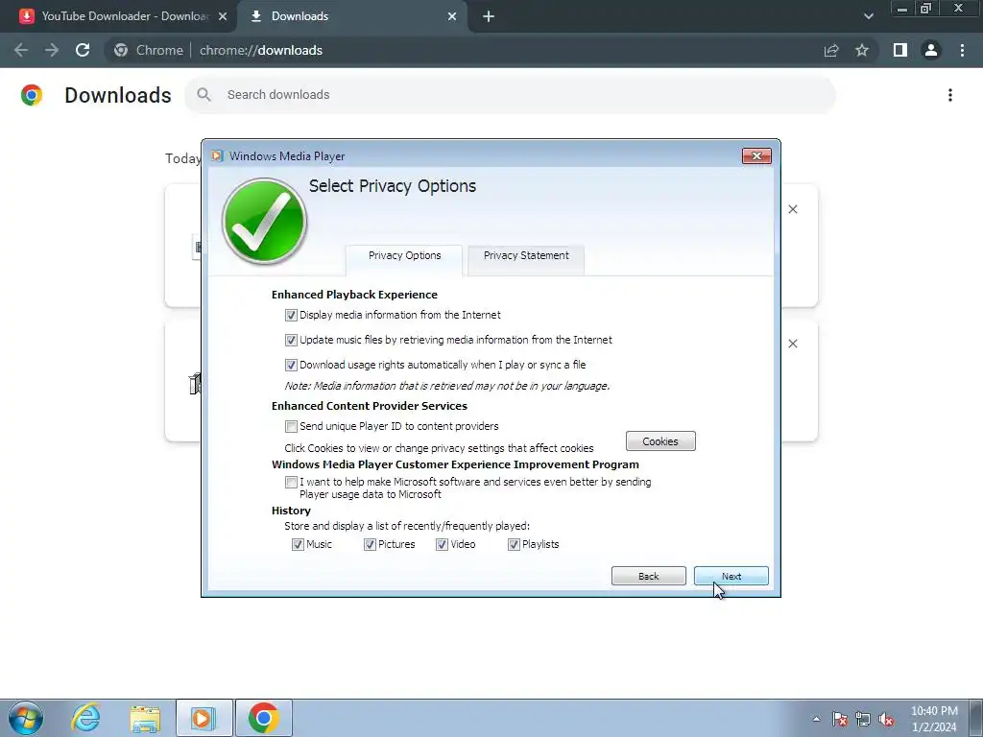
Task: Share this page icon in address bar
Action: tap(831, 50)
